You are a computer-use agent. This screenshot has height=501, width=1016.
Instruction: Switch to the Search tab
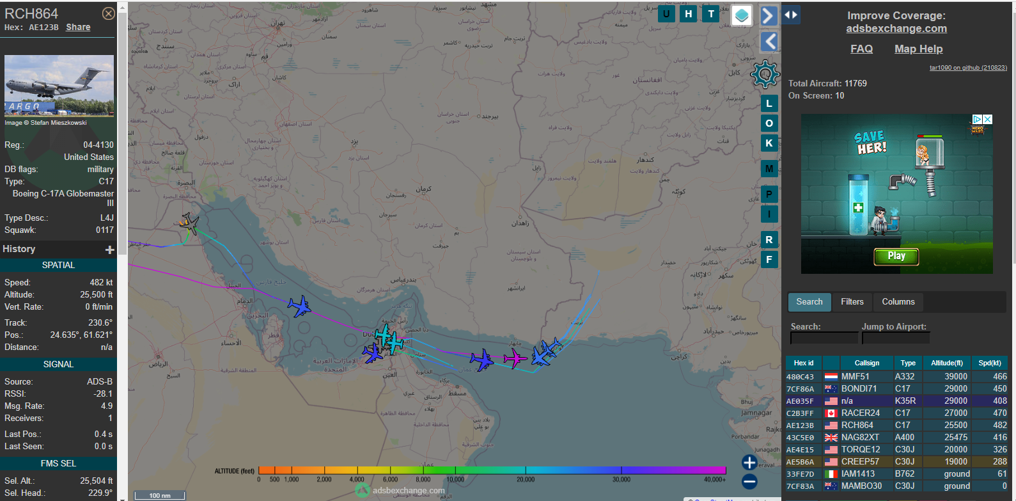tap(809, 302)
